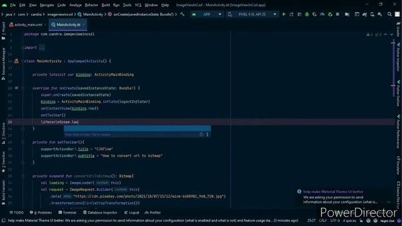Click the Debug app bug icon

coord(307,14)
